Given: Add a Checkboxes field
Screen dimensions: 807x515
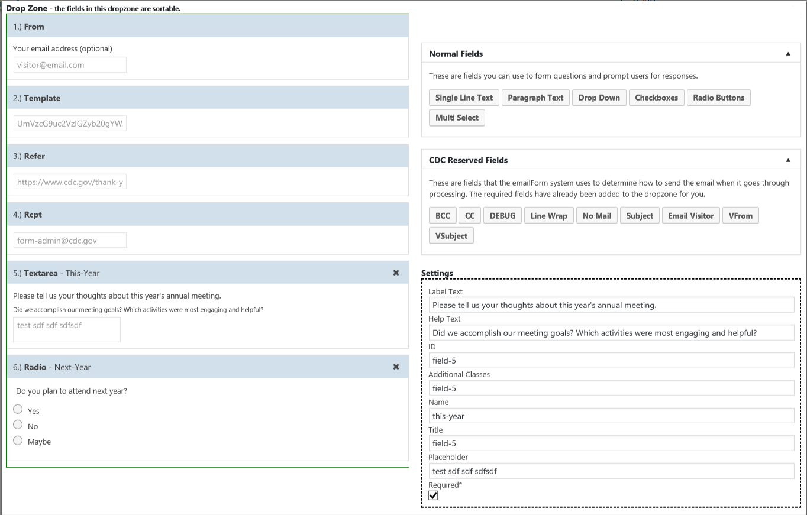Looking at the screenshot, I should click(x=656, y=98).
